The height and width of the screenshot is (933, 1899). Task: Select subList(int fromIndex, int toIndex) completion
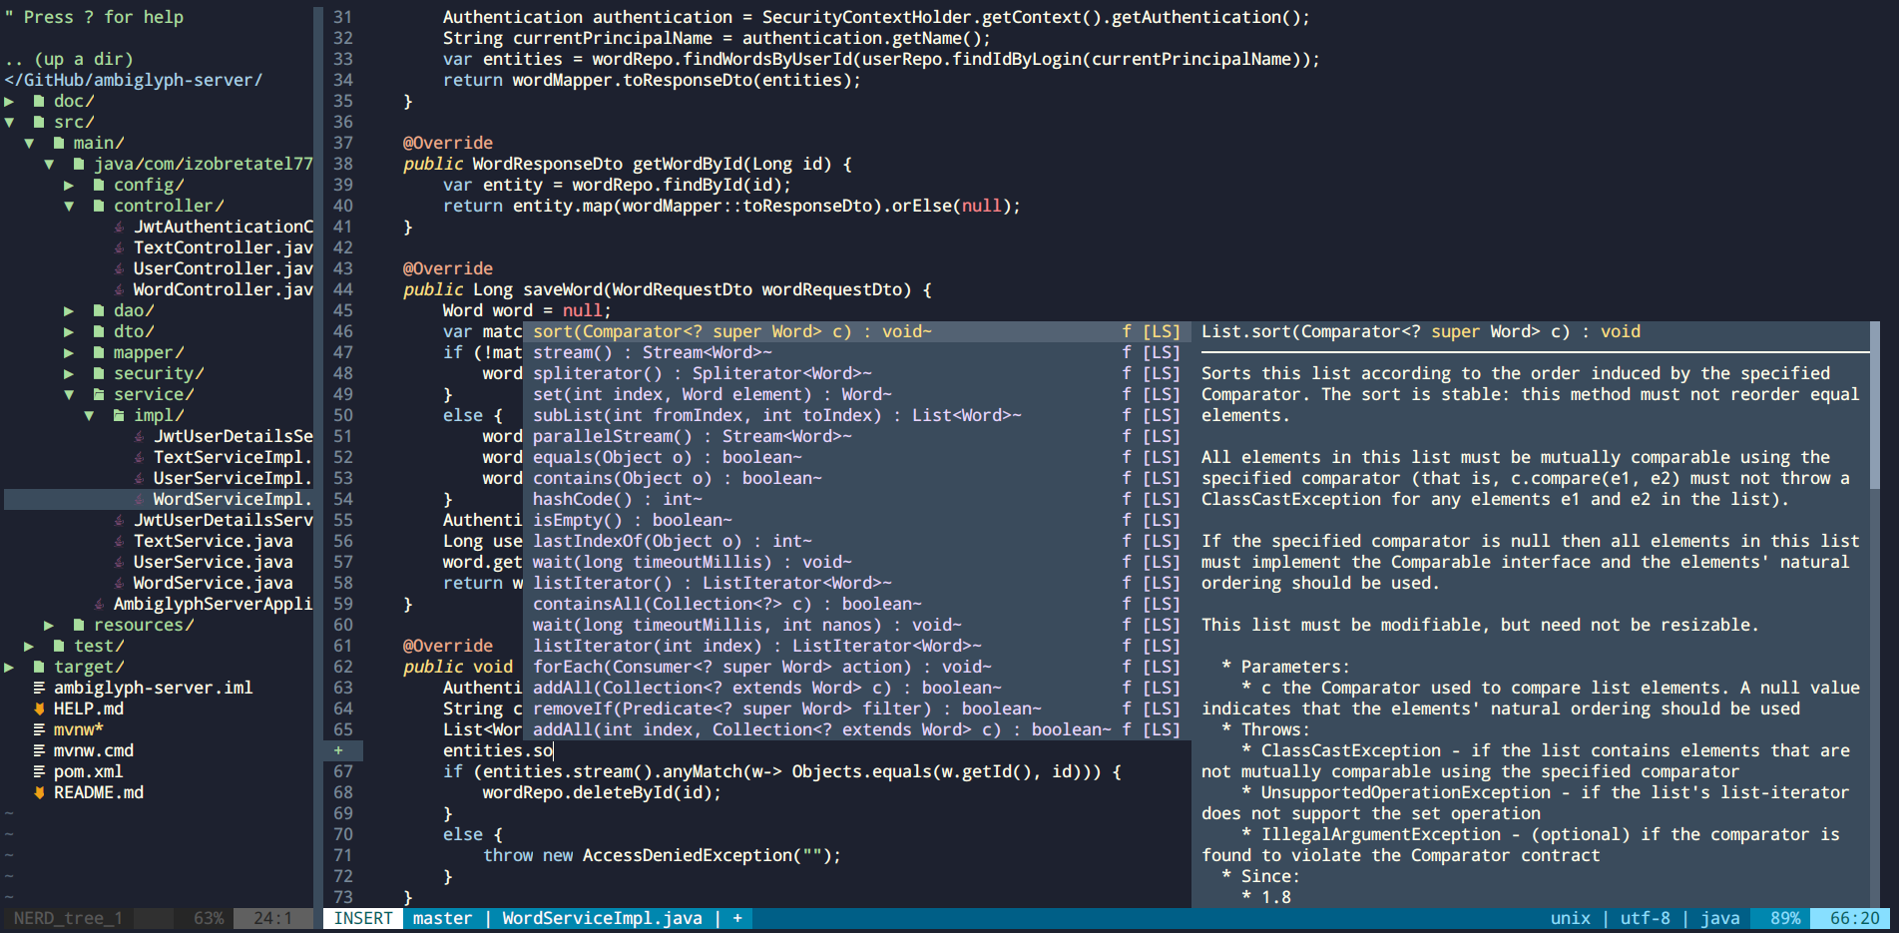857,415
